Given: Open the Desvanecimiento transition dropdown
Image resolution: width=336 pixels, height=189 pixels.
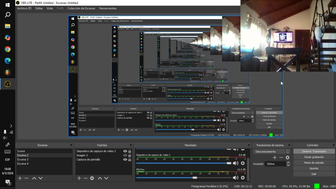Looking at the screenshot, I should coord(272,151).
